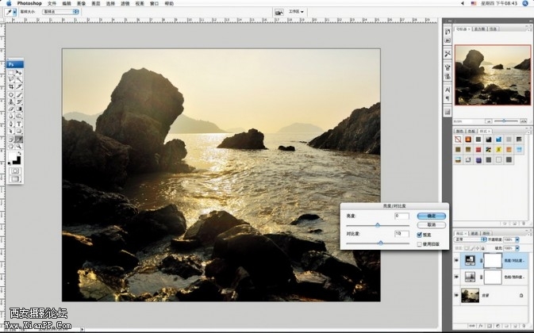Click the OK (确定) button

[x=432, y=215]
